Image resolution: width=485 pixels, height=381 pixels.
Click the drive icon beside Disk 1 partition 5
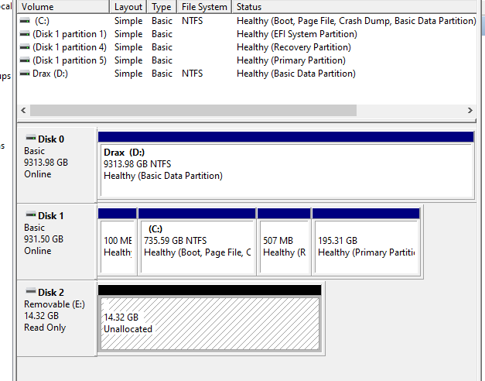25,60
